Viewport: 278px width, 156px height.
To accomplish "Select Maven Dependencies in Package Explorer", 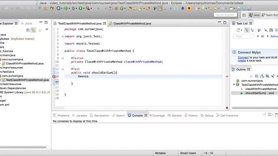I will 13,88.
